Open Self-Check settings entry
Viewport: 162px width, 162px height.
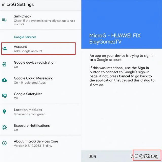[x=40, y=20]
